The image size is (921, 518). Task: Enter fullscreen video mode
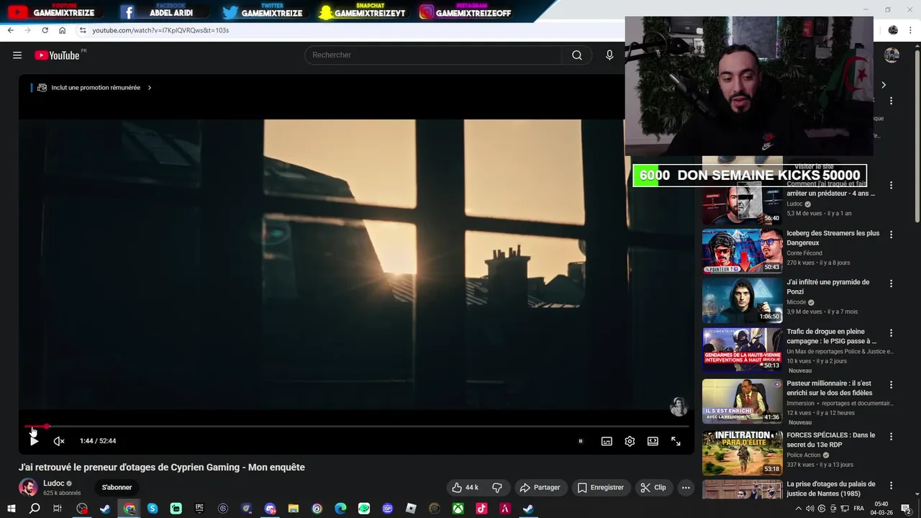[x=676, y=441]
